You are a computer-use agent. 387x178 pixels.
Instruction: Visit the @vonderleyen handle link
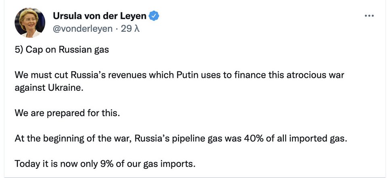83,29
